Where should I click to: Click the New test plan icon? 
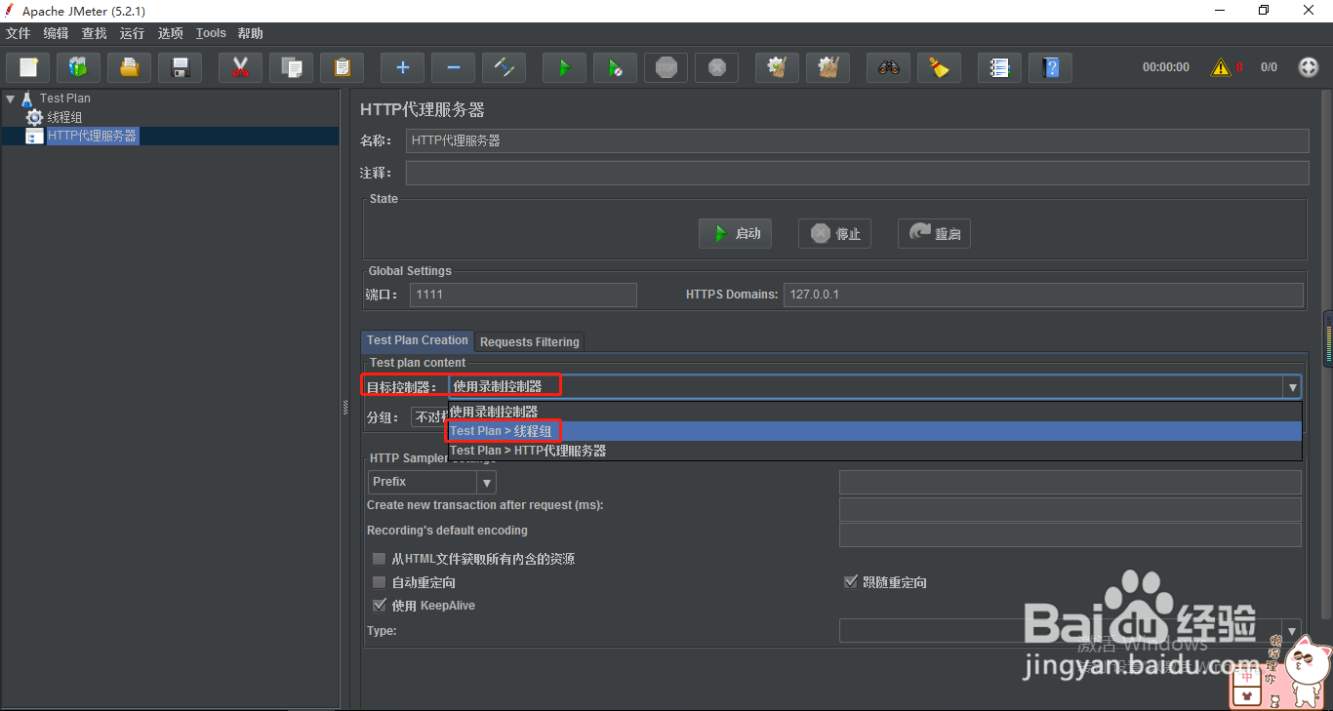(28, 67)
